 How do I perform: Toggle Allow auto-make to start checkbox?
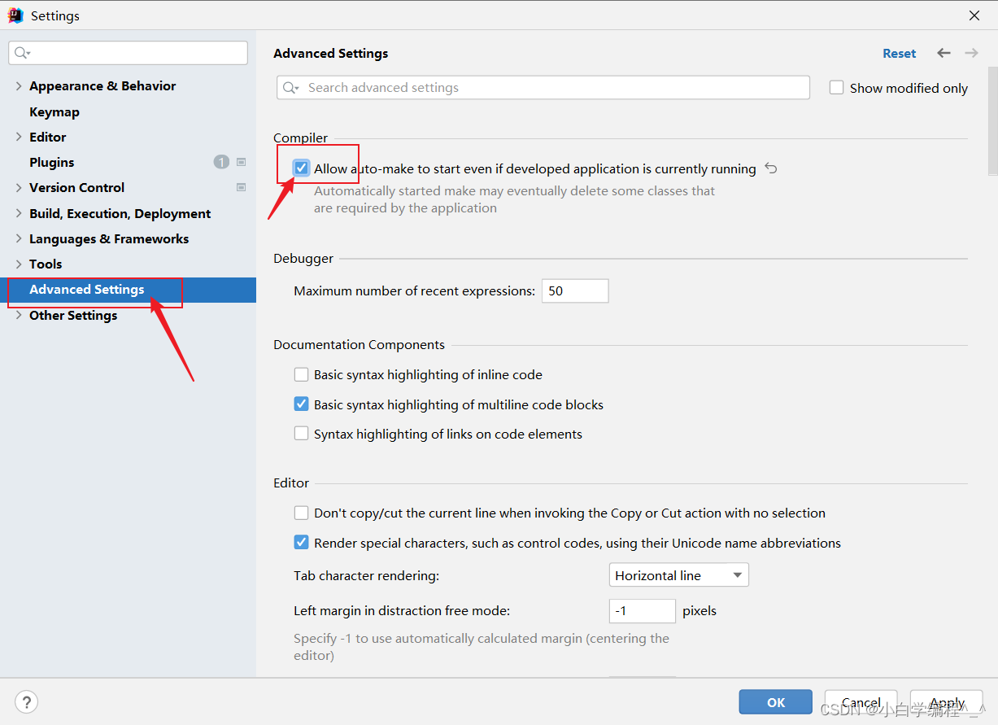302,168
